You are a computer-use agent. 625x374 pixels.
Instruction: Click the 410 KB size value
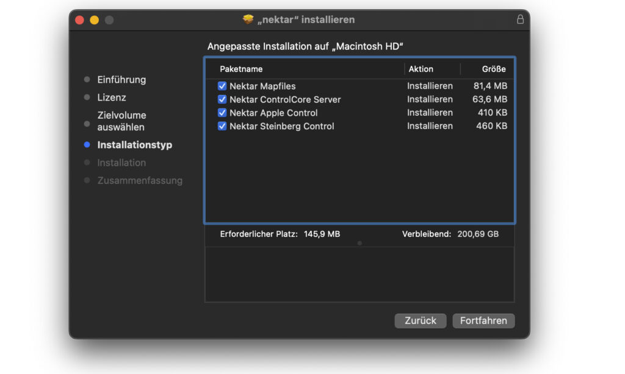tap(493, 113)
